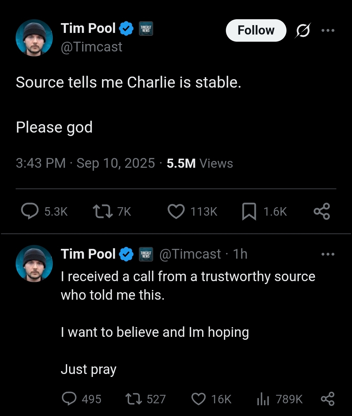The image size is (352, 416).
Task: Open the profile picture on the main post
Action: [34, 37]
